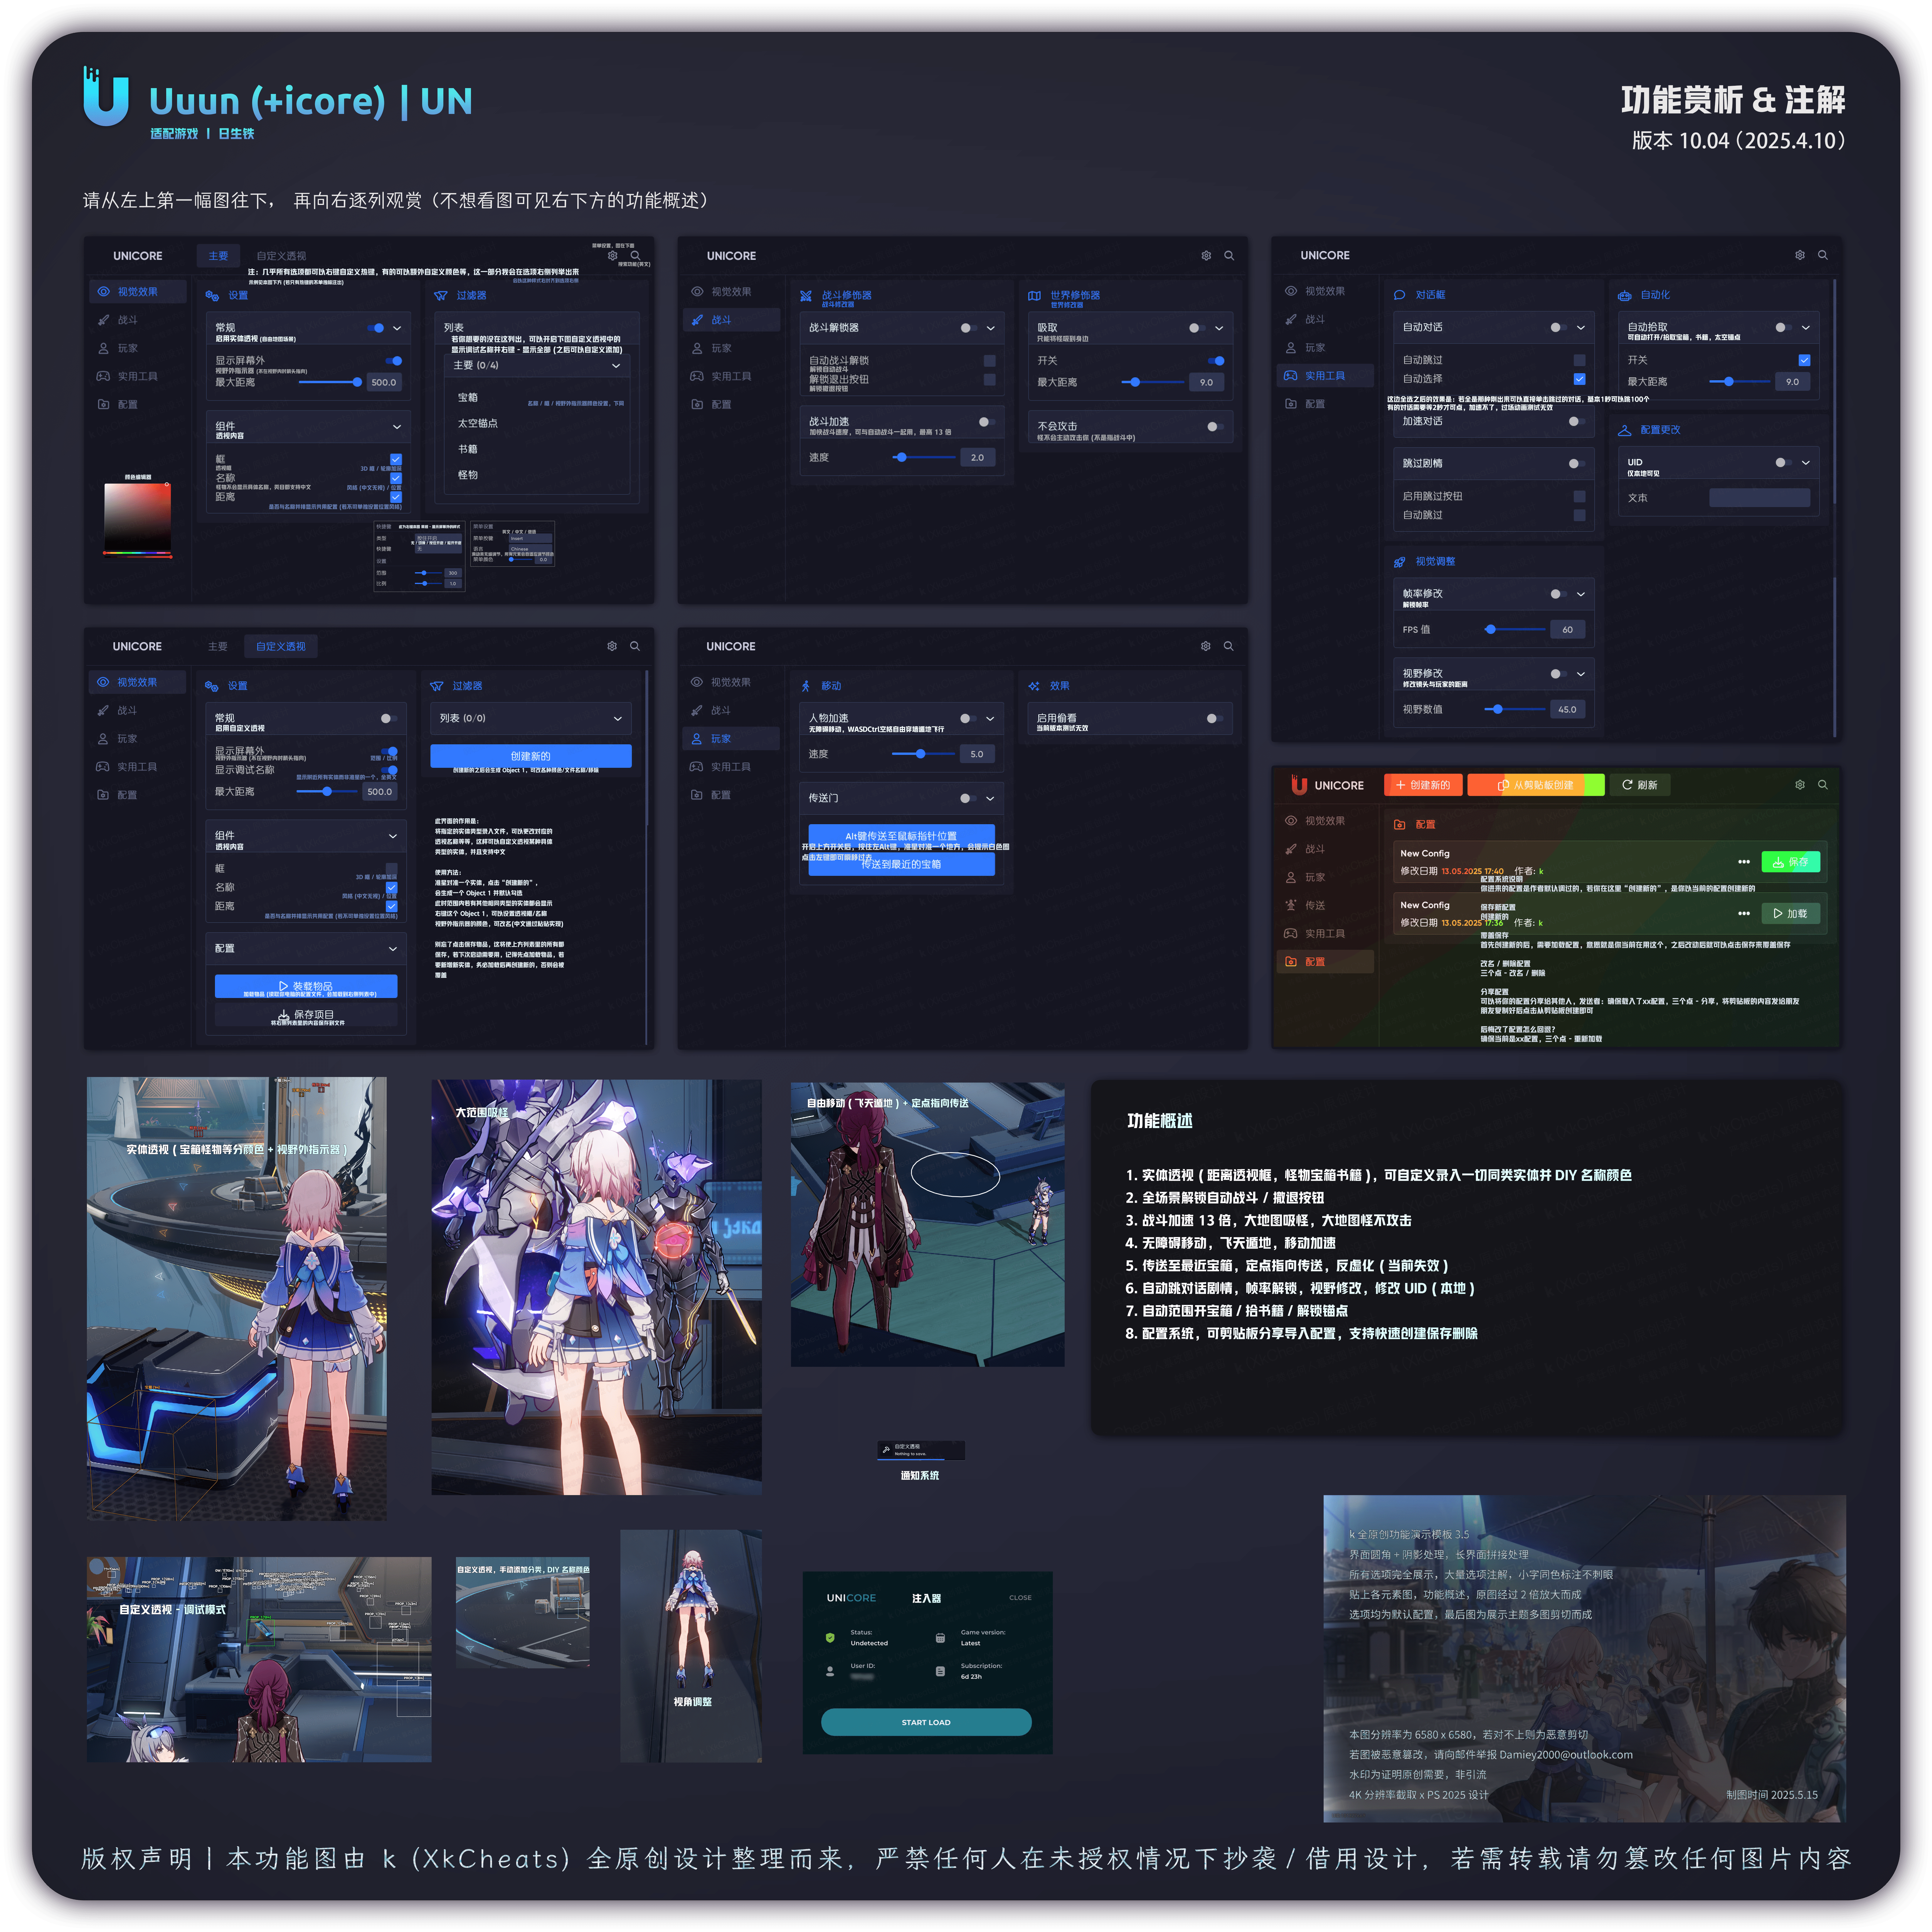Click the 过滤器 funnel icon above the 列表 (0/0) dropdown
This screenshot has width=1932, height=1932.
point(437,686)
